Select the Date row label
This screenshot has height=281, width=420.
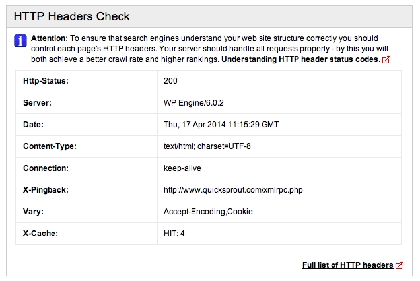pos(33,125)
